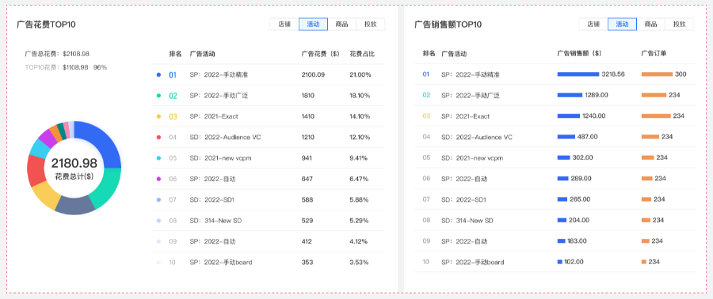Select 店铺 tab in 广告花费TOP10 panel
This screenshot has width=713, height=299.
[284, 25]
